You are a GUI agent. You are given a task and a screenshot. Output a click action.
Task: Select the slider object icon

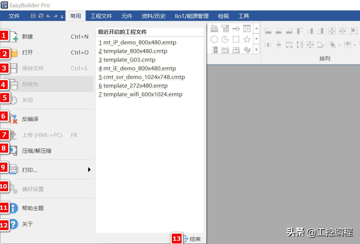236,28
